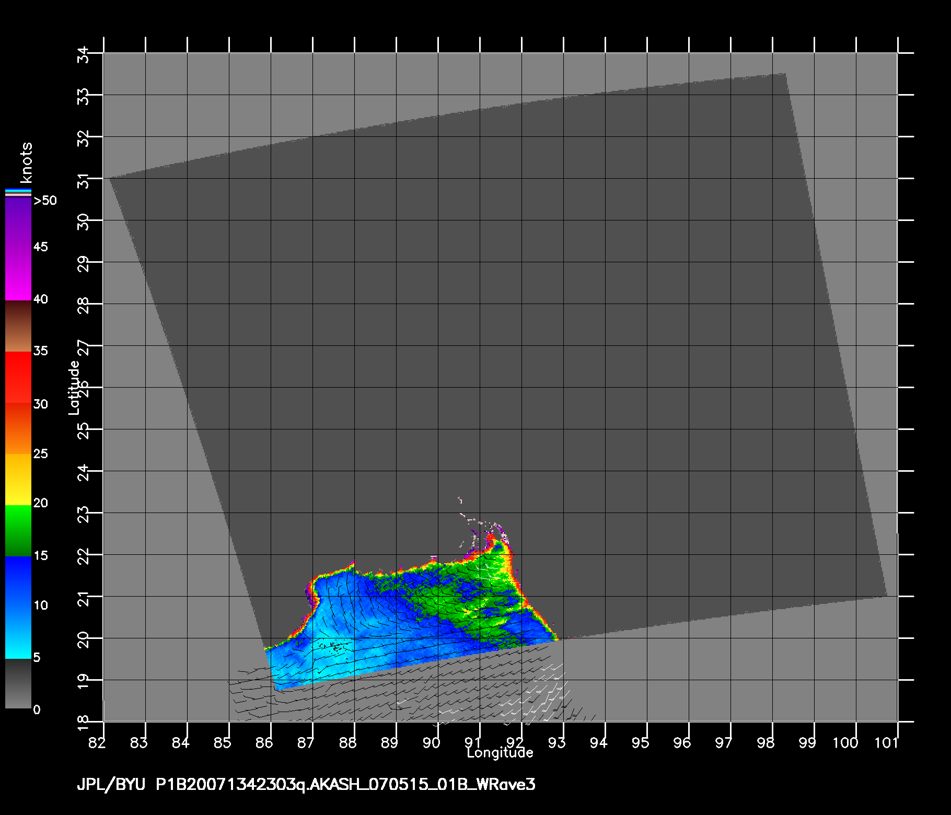Screen dimensions: 951x815
Task: Click the '101' longitude tick label
Action: click(x=887, y=742)
